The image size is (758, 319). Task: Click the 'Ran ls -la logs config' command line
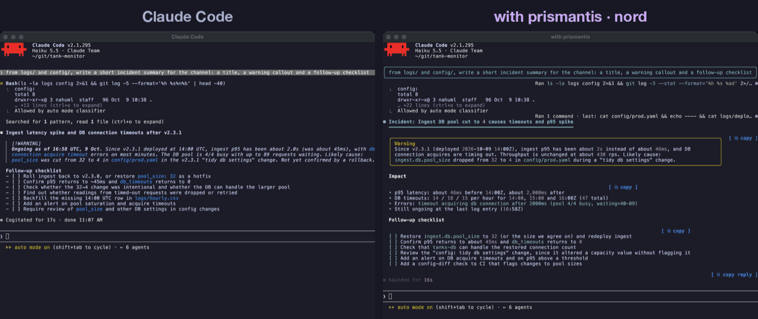(644, 83)
